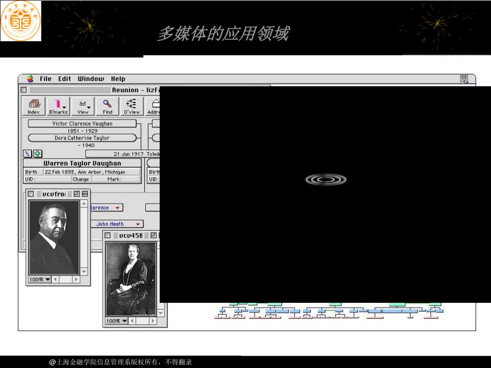Open the Window menu
The width and height of the screenshot is (491, 368).
coord(91,79)
